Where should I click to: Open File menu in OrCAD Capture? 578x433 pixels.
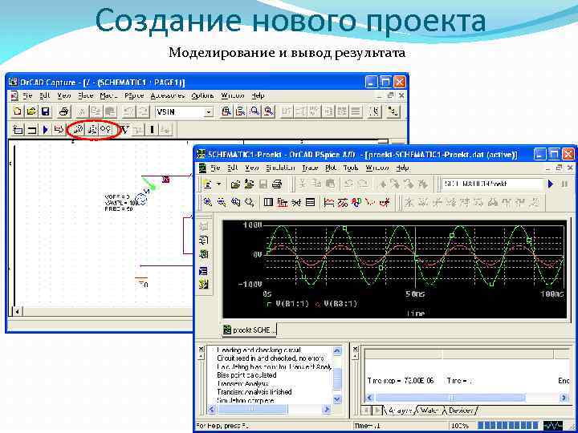point(27,95)
